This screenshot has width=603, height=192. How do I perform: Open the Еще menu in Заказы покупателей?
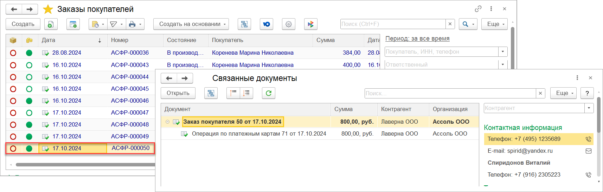(x=494, y=24)
